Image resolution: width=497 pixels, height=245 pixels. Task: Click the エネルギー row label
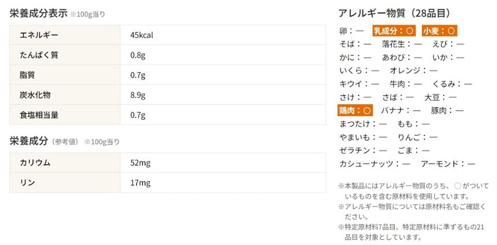click(39, 35)
